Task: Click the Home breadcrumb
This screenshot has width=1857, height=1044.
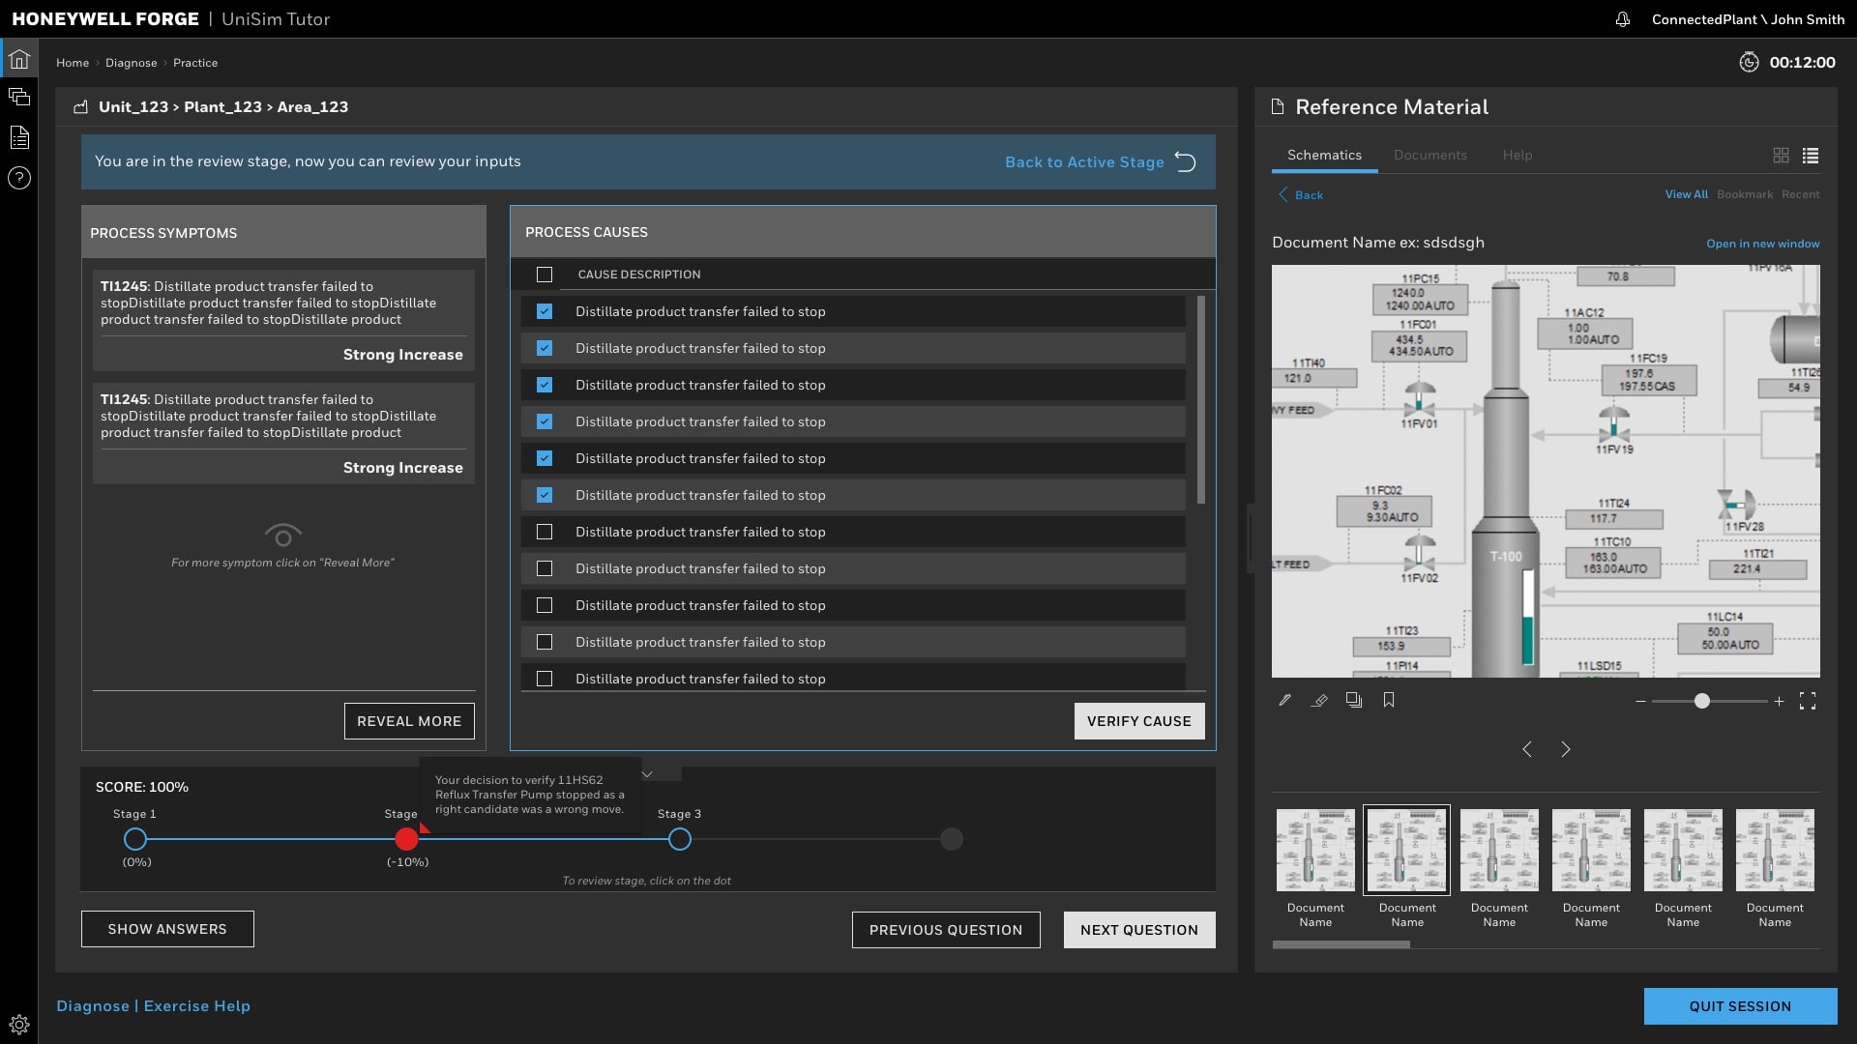Action: (x=73, y=63)
